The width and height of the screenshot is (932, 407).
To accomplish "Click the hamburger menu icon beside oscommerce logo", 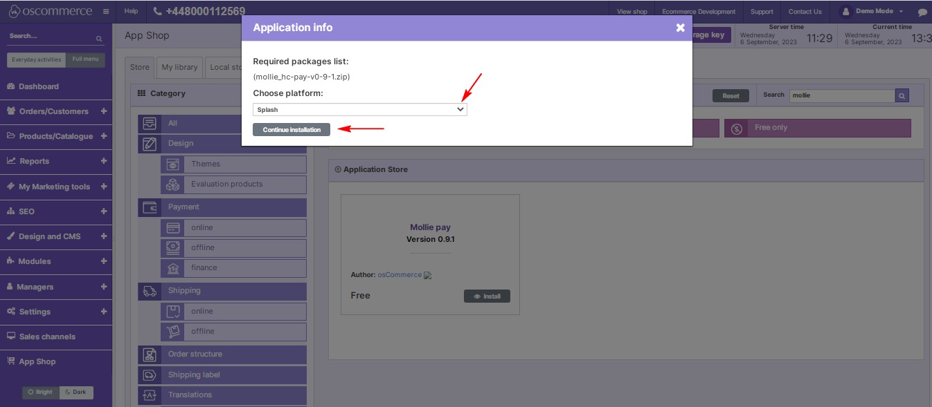I will click(x=105, y=12).
